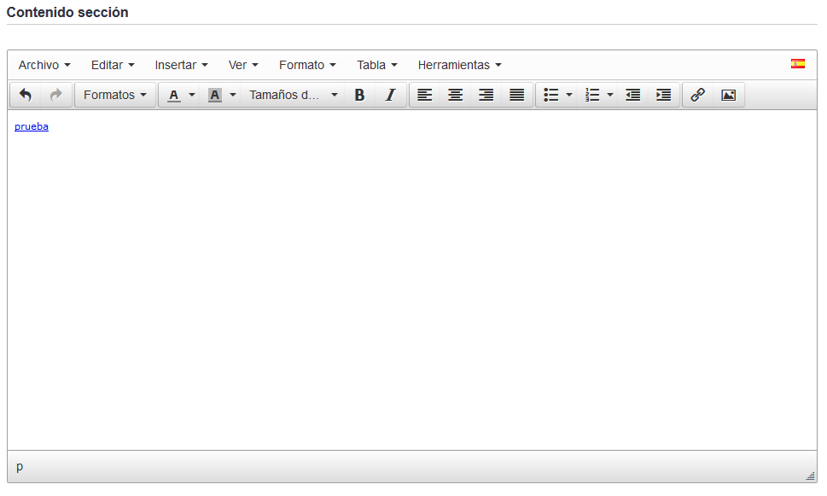The width and height of the screenshot is (827, 496).
Task: Decrease the indent
Action: coord(633,95)
